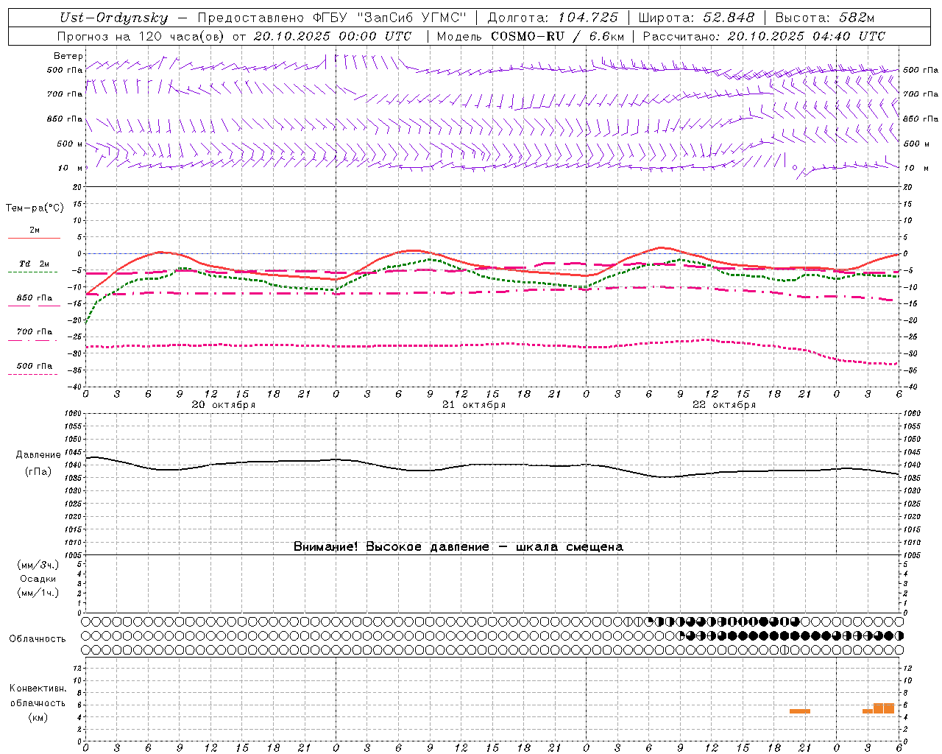
Task: Click the Td 2м dew point legend entry
Action: tap(34, 264)
